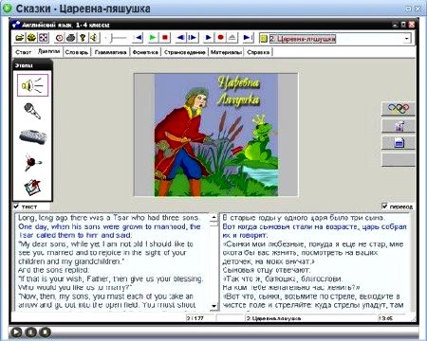This screenshot has width=427, height=341.
Task: Click Russian line 'Сыновья отцу отвечают:'
Action: (x=267, y=270)
